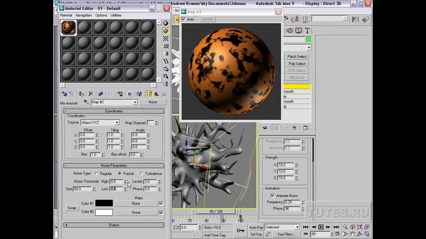Click the Mirror tool in main toolbar

pos(355,19)
